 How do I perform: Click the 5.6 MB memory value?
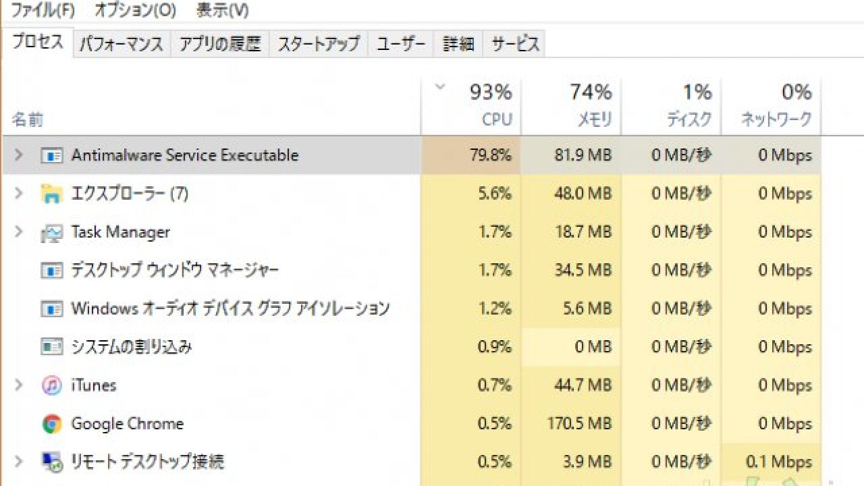pyautogui.click(x=587, y=308)
